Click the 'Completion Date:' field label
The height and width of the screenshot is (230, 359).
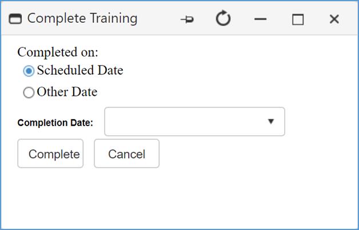click(x=55, y=123)
